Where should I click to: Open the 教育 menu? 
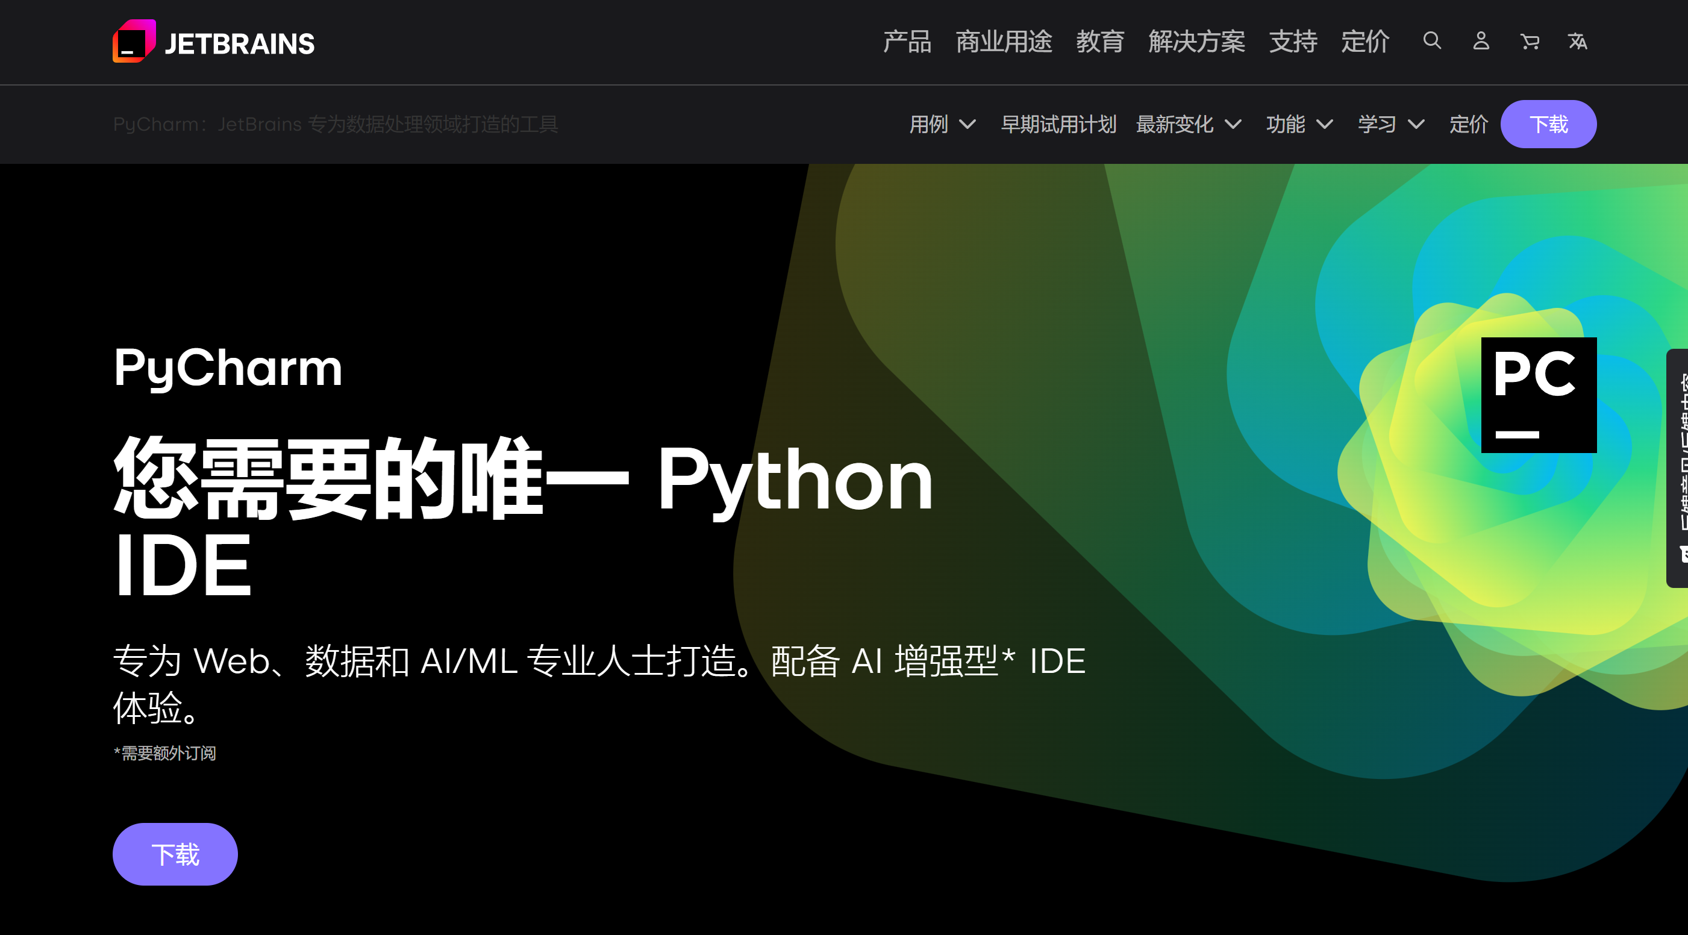[x=1099, y=42]
